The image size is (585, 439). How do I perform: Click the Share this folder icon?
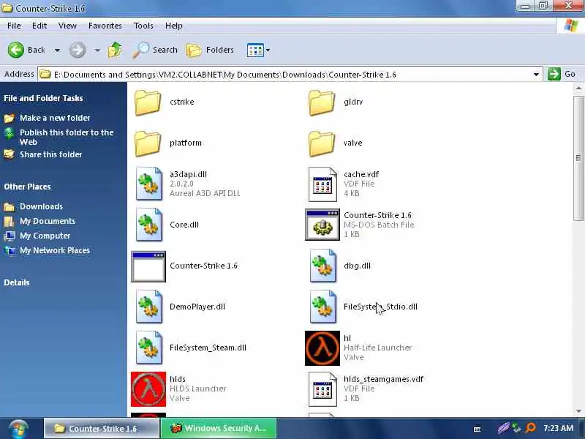tap(9, 154)
